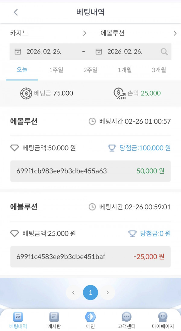Viewport: 181px width, 331px height.
Task: Switch to the 1주일 tab
Action: [x=56, y=70]
